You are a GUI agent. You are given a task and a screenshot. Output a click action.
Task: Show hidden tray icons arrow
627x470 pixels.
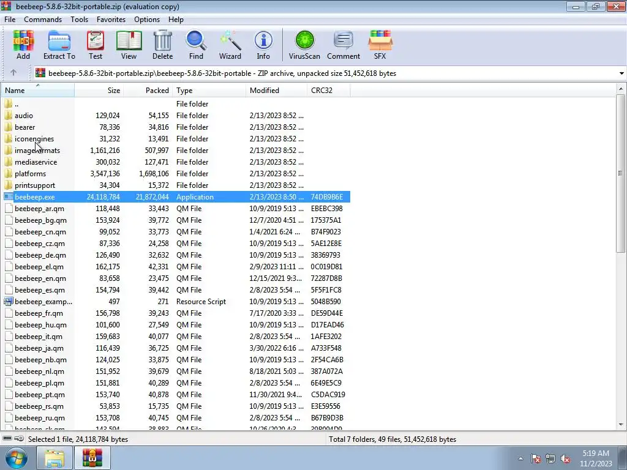(520, 459)
